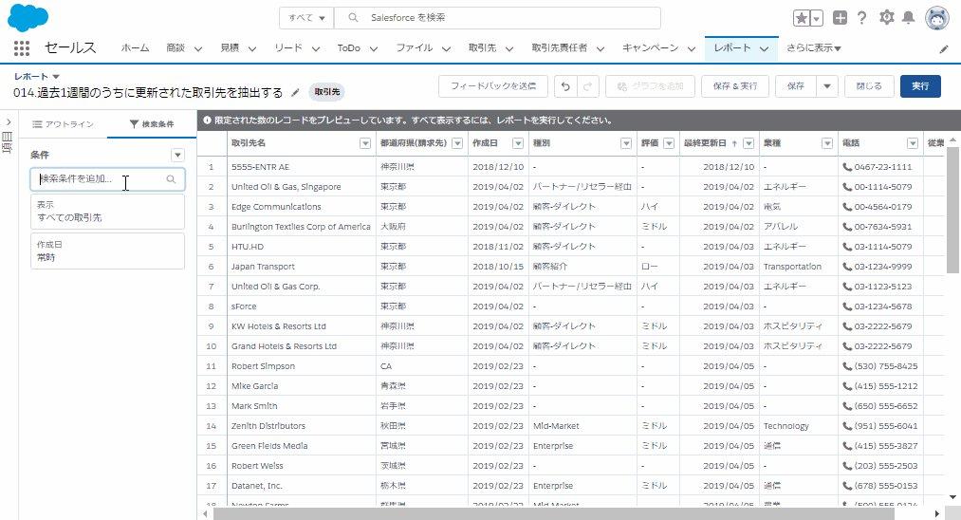Click the 検索条件を追加 input field

(x=107, y=179)
